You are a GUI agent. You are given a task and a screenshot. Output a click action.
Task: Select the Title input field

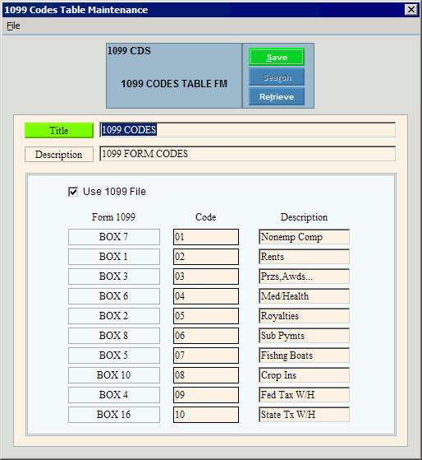248,130
